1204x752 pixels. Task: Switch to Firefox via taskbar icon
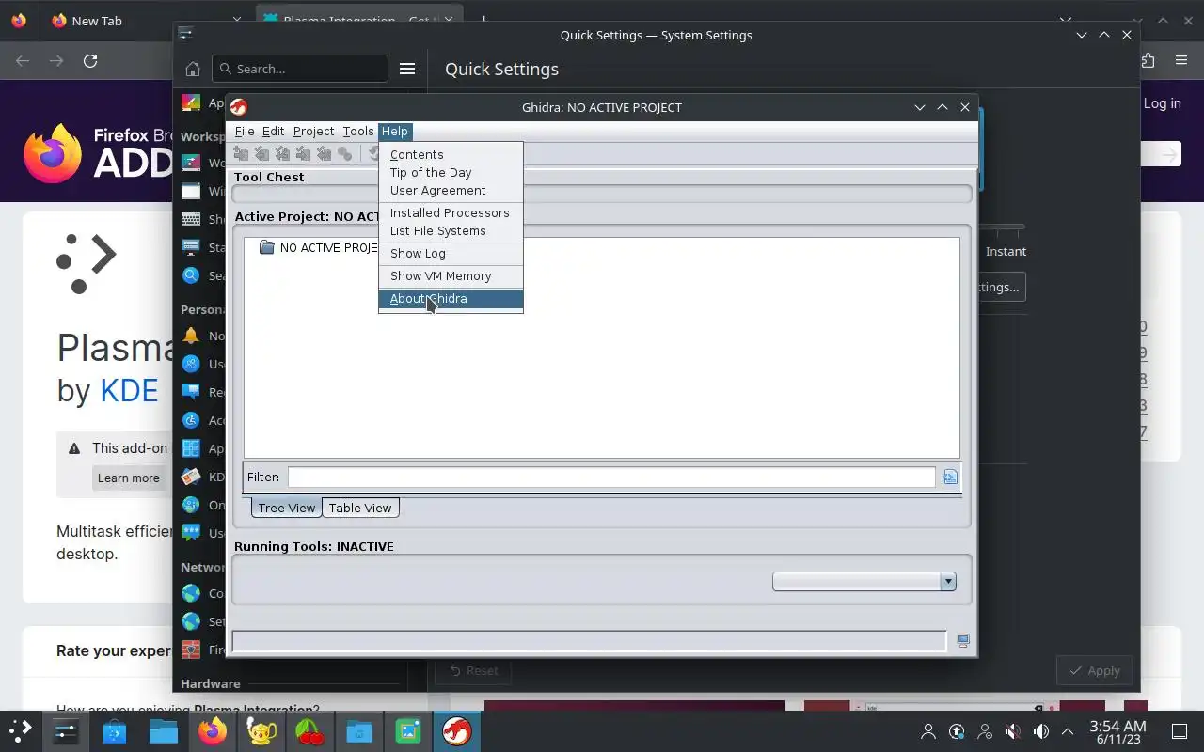(x=213, y=730)
